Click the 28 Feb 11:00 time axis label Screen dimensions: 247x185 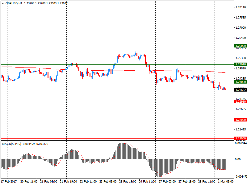point(207,182)
